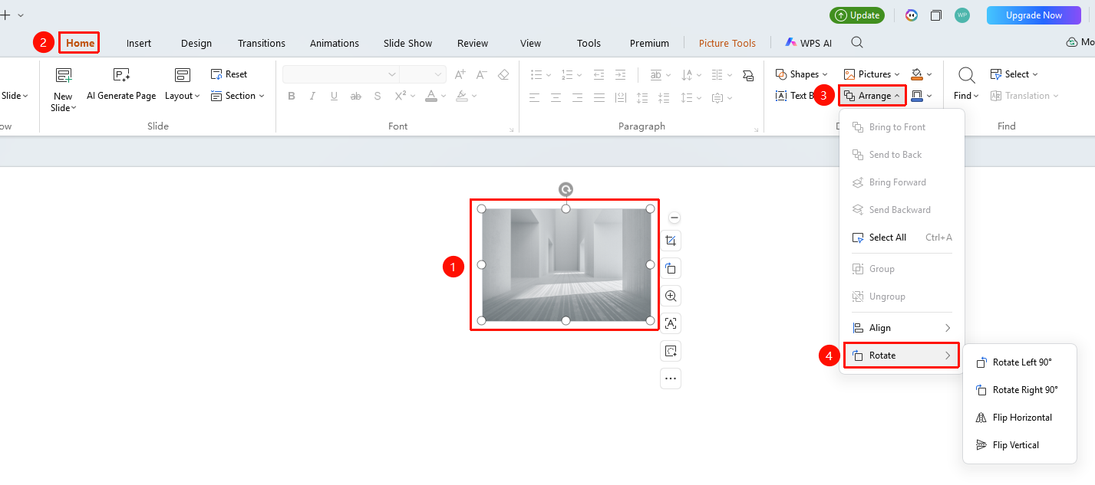Viewport: 1095px width, 485px height.
Task: Collapse the picture quick toolbar with the minus icon
Action: tap(674, 218)
